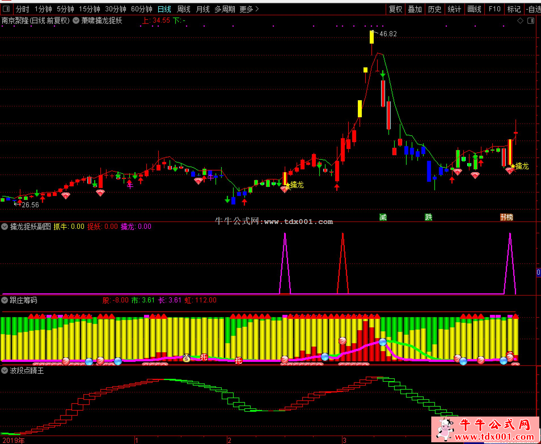Click the orange 预榜 event marker
541x444 pixels.
click(507, 217)
